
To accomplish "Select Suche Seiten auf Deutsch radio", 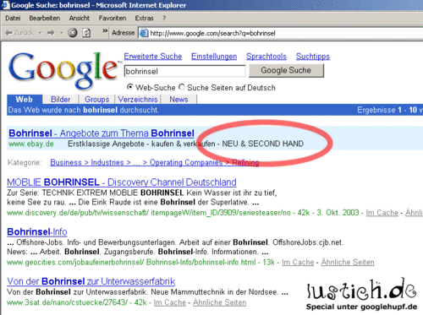I will pos(182,87).
